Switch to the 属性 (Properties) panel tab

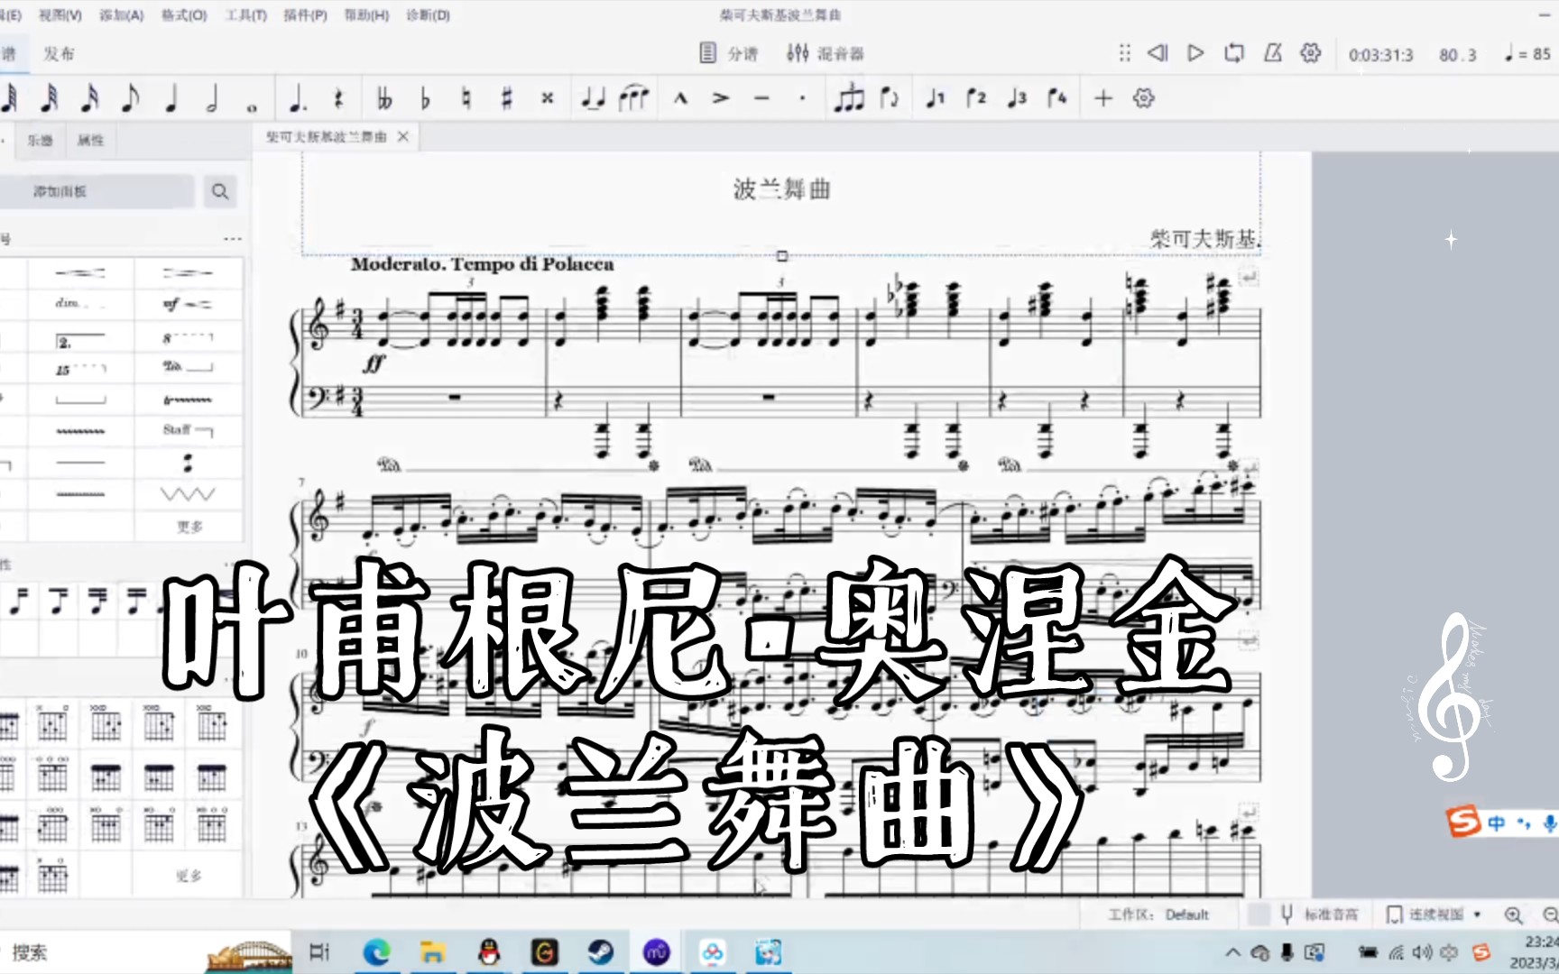pyautogui.click(x=90, y=140)
